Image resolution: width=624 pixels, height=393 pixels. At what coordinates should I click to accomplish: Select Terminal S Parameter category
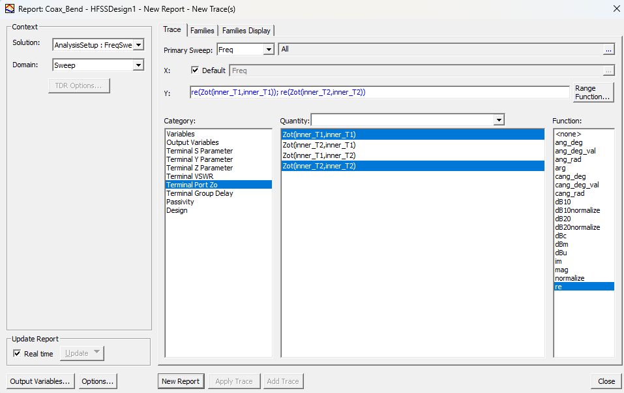[x=199, y=151]
